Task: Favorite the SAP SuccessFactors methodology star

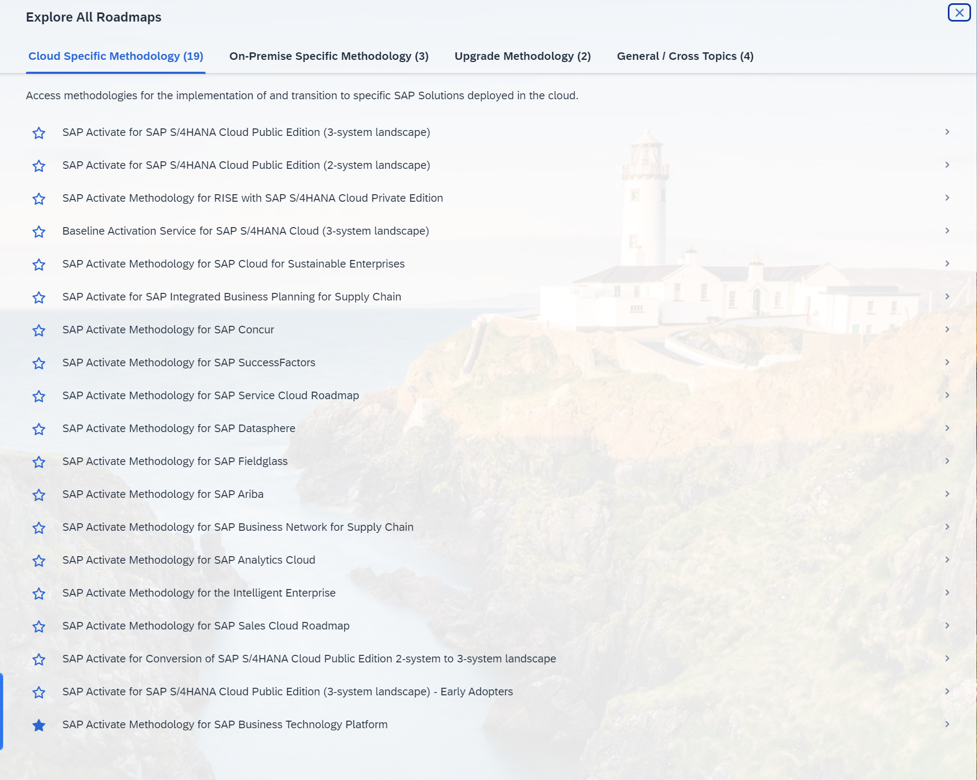Action: [39, 363]
